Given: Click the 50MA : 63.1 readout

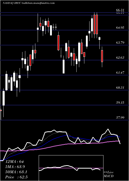Looking at the screenshot, I should 16,172.
